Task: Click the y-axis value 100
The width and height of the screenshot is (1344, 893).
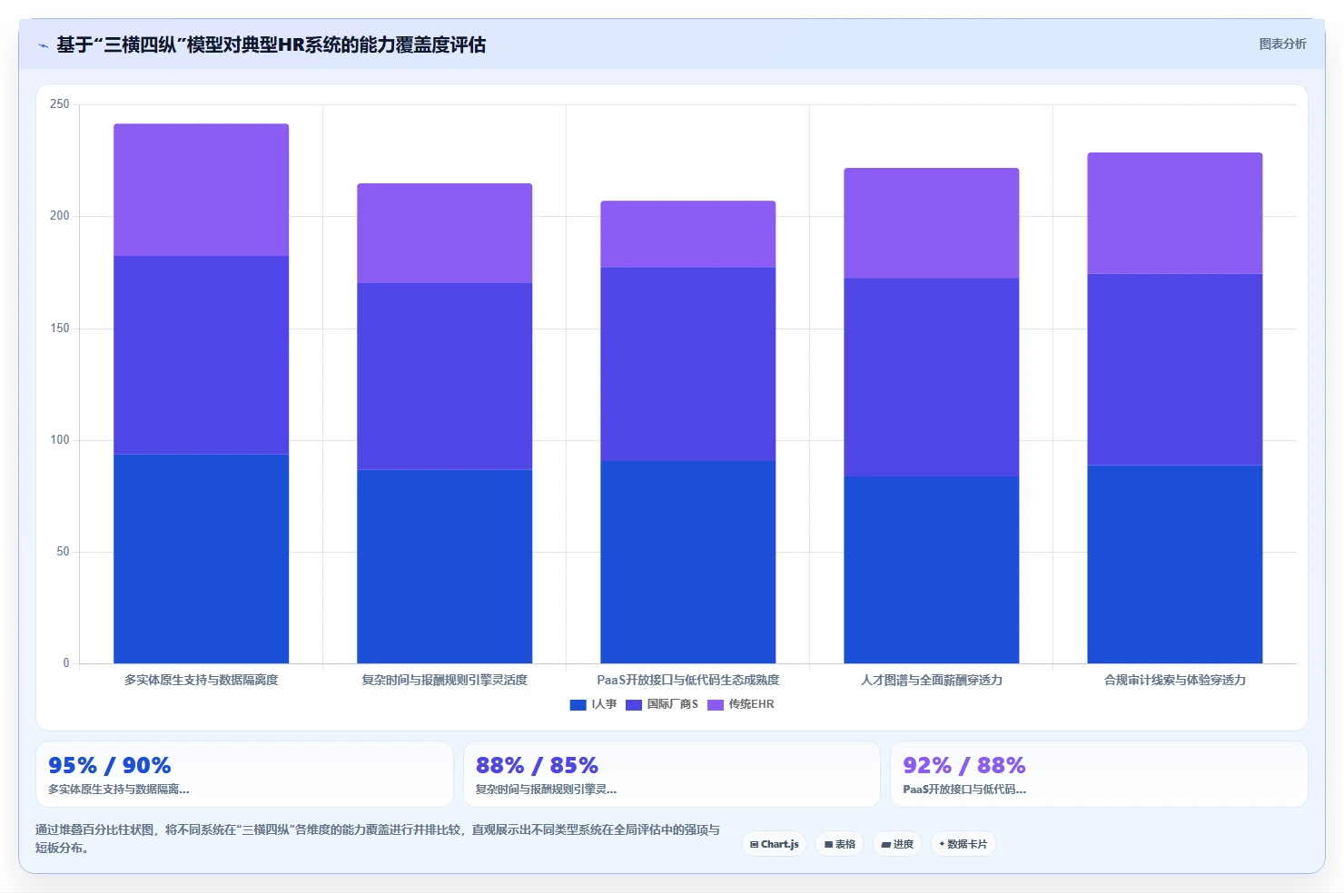Action: click(60, 440)
